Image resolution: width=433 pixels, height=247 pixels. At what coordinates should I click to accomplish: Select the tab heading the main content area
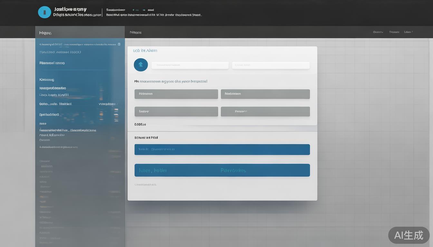click(136, 32)
